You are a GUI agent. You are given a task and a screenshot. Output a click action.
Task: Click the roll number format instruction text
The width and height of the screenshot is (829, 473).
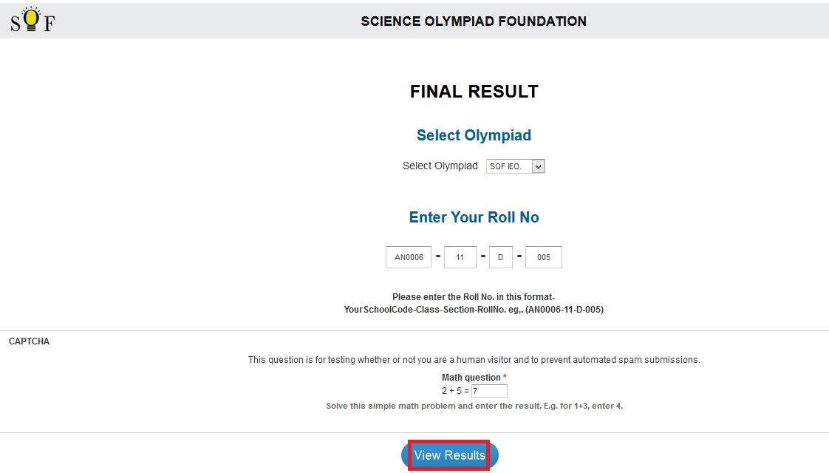click(x=474, y=297)
